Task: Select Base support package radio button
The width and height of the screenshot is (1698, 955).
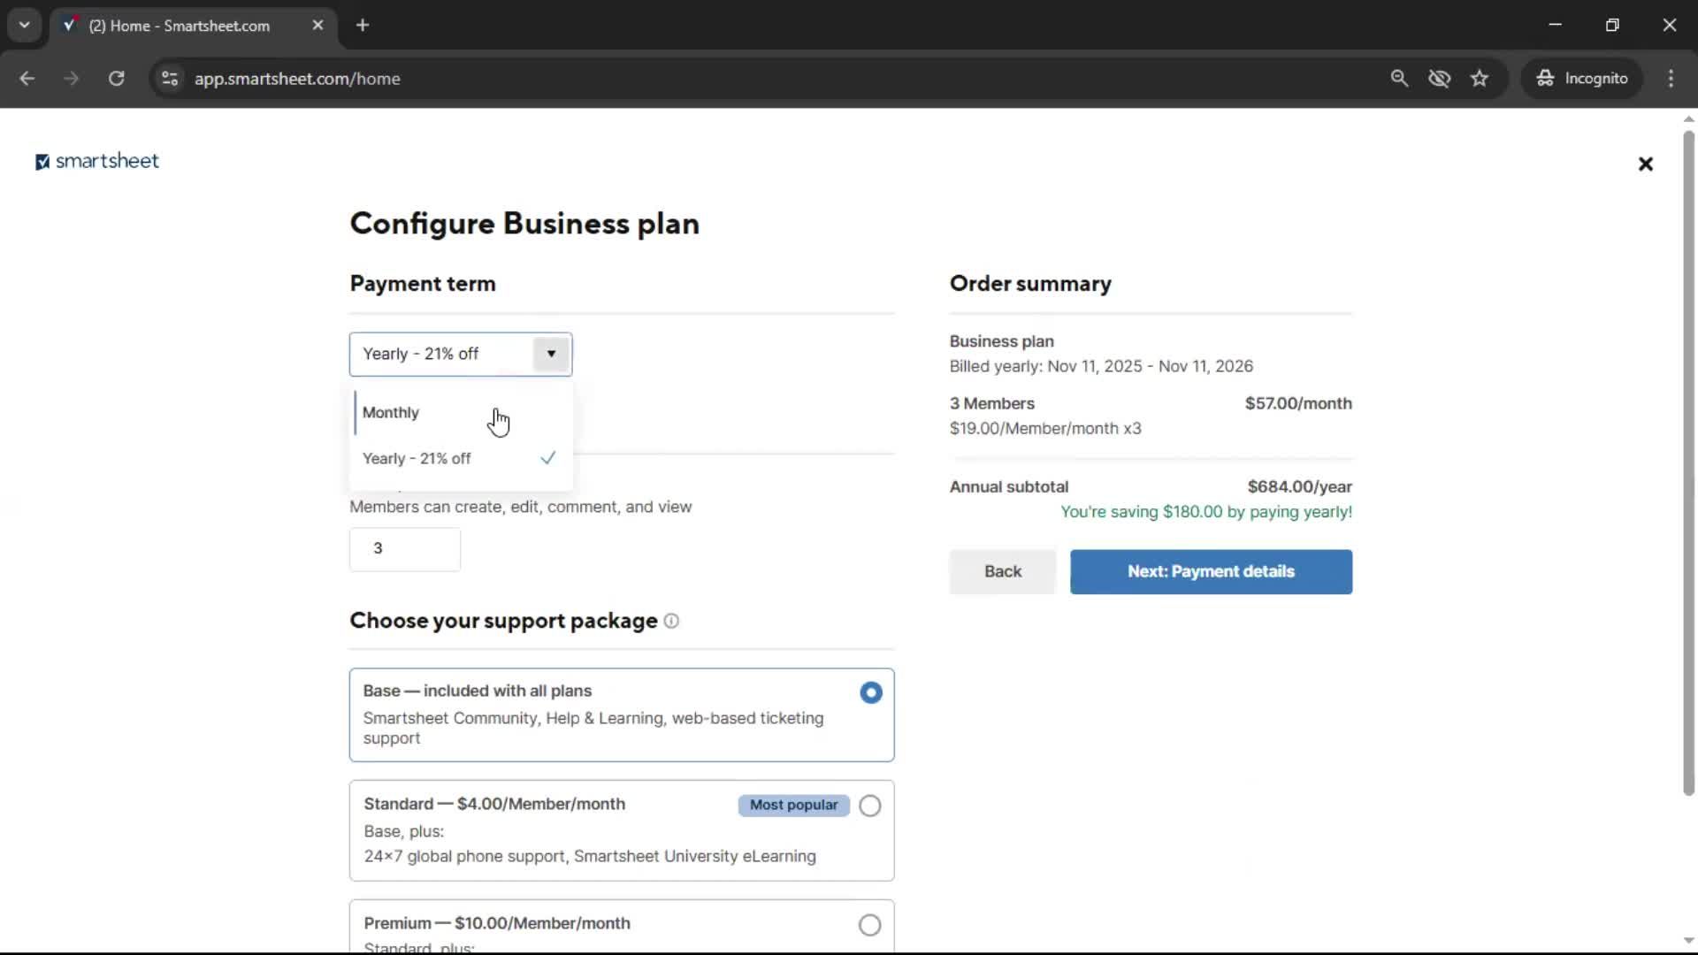Action: (x=870, y=692)
